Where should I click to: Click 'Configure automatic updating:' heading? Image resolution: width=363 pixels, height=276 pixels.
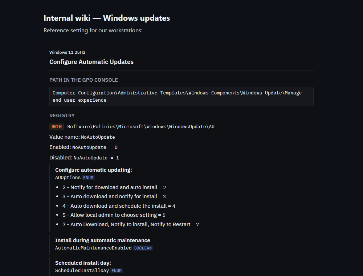(x=94, y=170)
